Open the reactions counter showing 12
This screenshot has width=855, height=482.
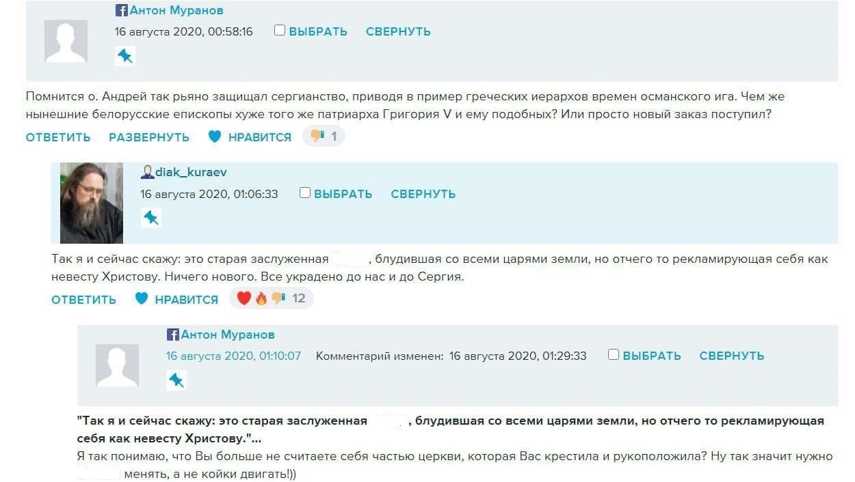click(x=272, y=298)
